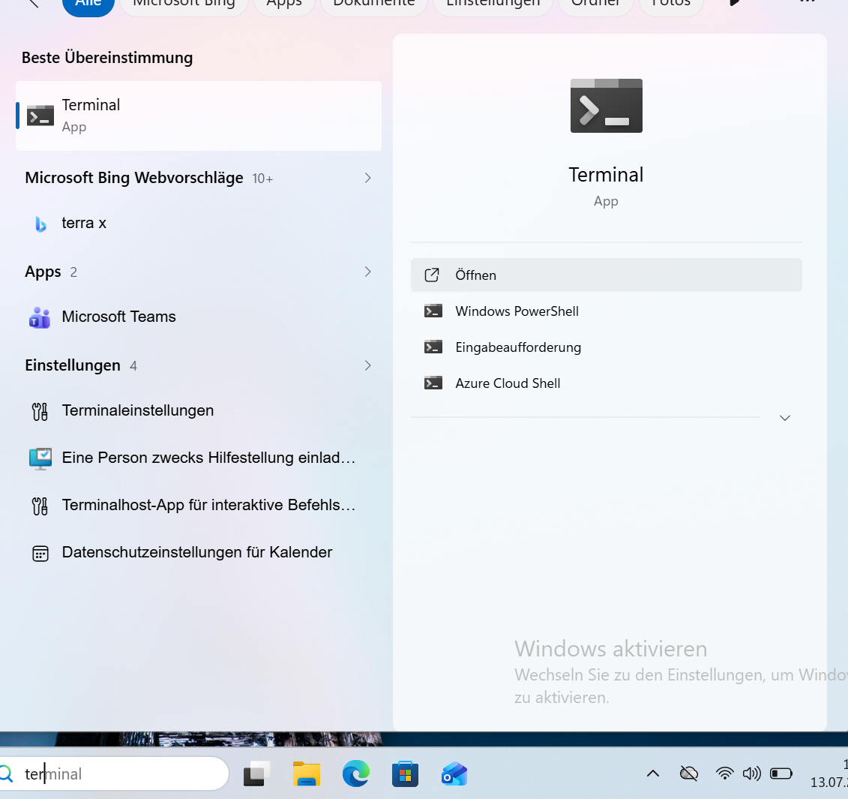Open Microsoft Store from the taskbar
The width and height of the screenshot is (848, 799).
405,774
